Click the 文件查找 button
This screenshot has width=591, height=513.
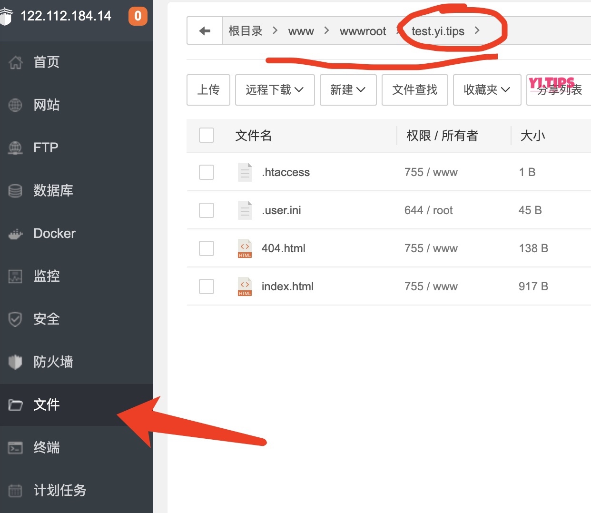pyautogui.click(x=415, y=90)
